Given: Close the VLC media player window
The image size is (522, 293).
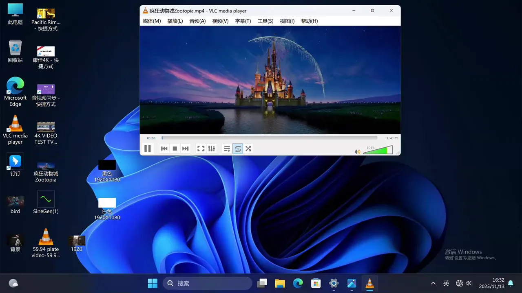Looking at the screenshot, I should (x=391, y=11).
